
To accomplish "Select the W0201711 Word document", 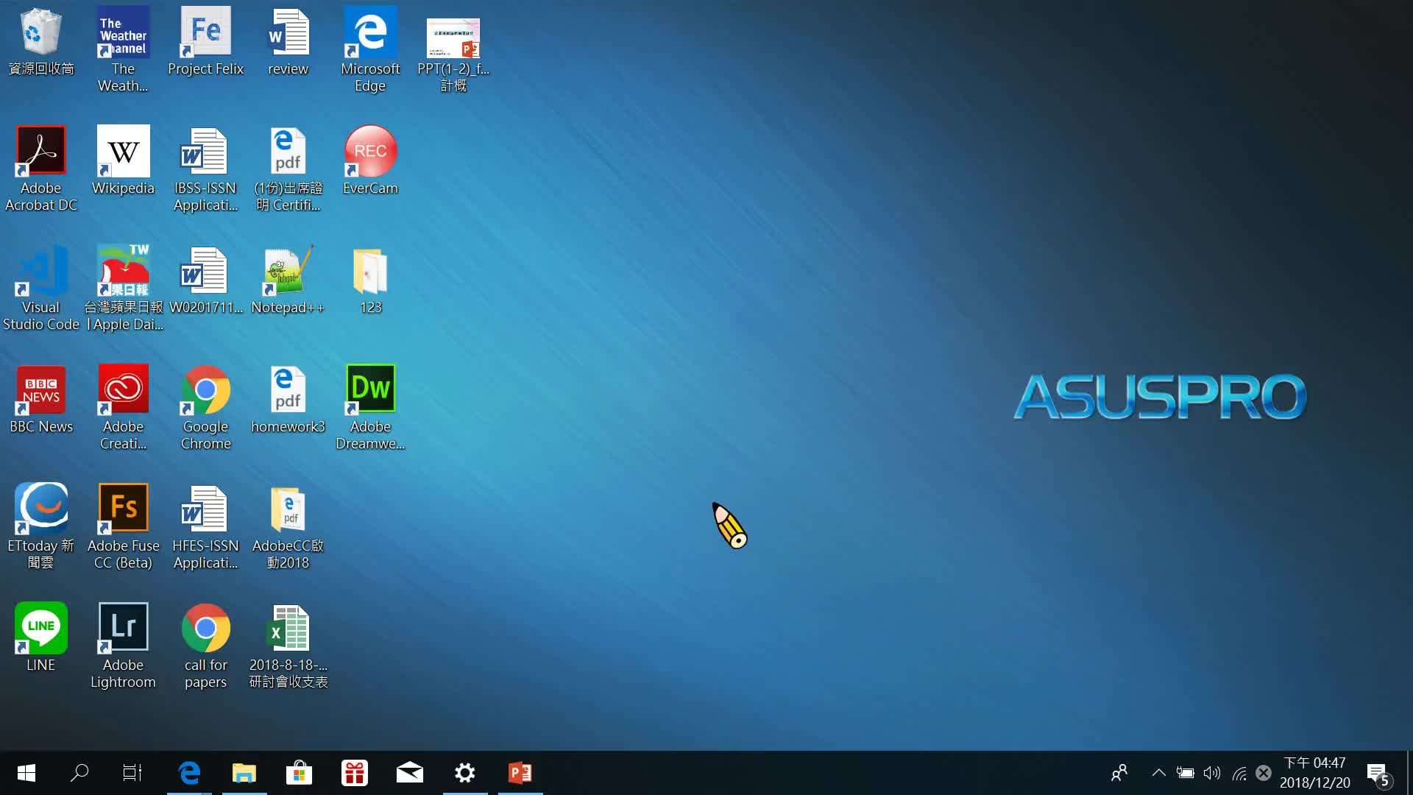I will (x=205, y=280).
